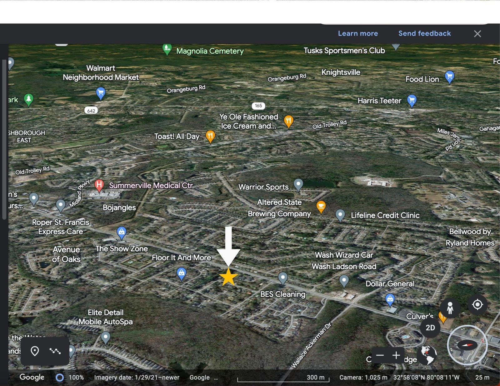Click the Camera: 1,025 m altitude readout
Viewport: 500px width, 386px height.
(x=363, y=377)
